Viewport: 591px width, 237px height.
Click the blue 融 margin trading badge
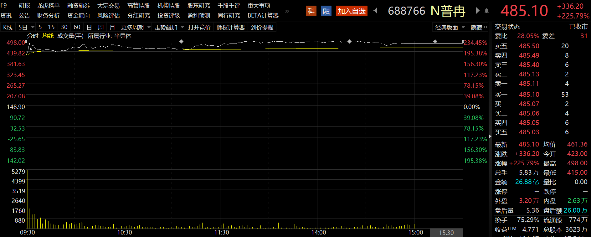coord(326,11)
